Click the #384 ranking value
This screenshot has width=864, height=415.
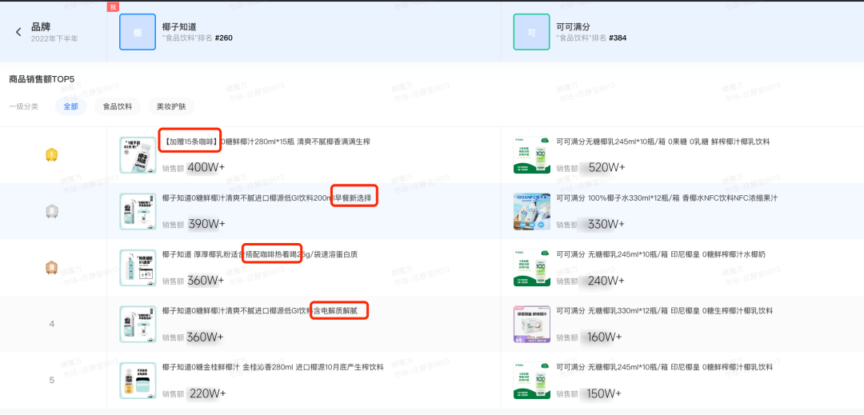pos(618,38)
